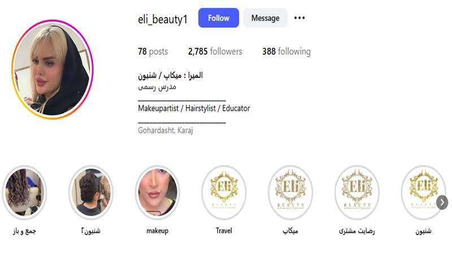
Task: View the 388 following list
Action: click(286, 51)
